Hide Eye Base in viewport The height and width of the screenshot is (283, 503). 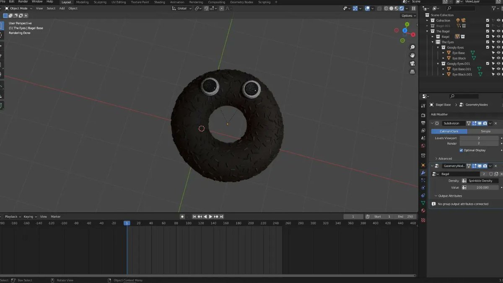498,53
